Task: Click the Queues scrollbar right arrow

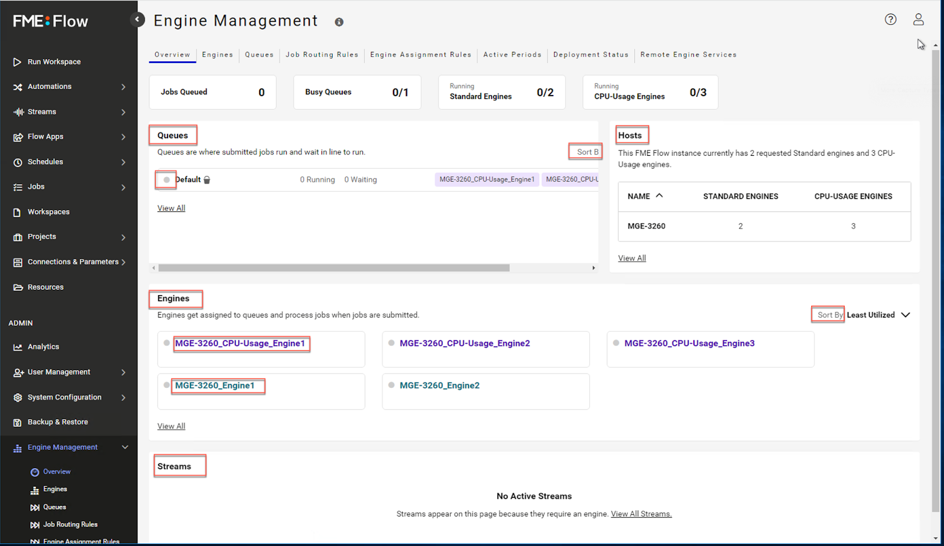Action: click(x=594, y=268)
